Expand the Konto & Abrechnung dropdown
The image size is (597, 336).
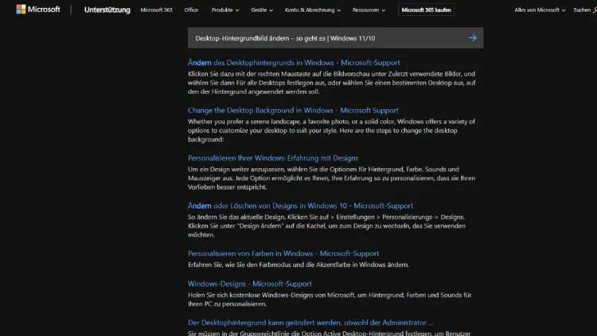coord(312,10)
